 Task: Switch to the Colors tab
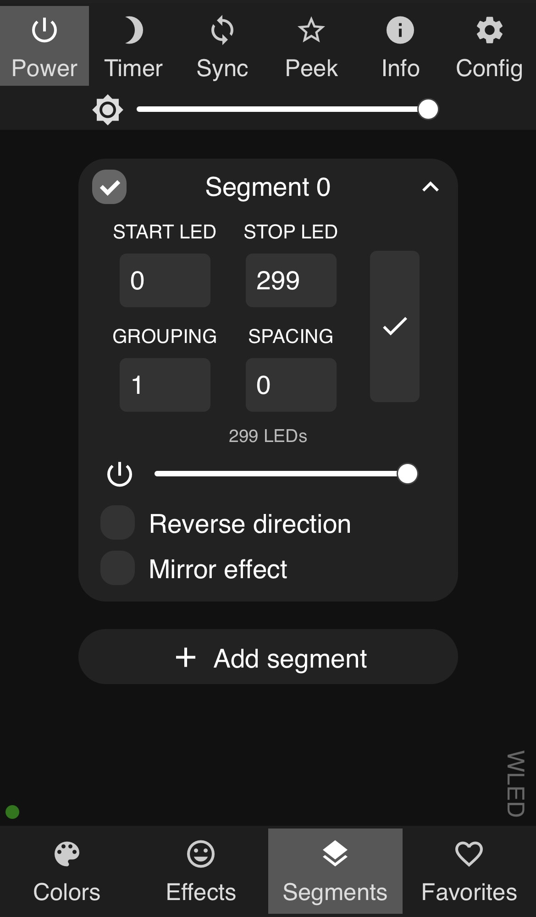coord(67,871)
